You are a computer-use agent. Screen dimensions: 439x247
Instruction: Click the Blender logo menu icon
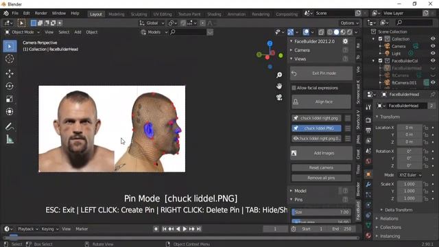6,13
